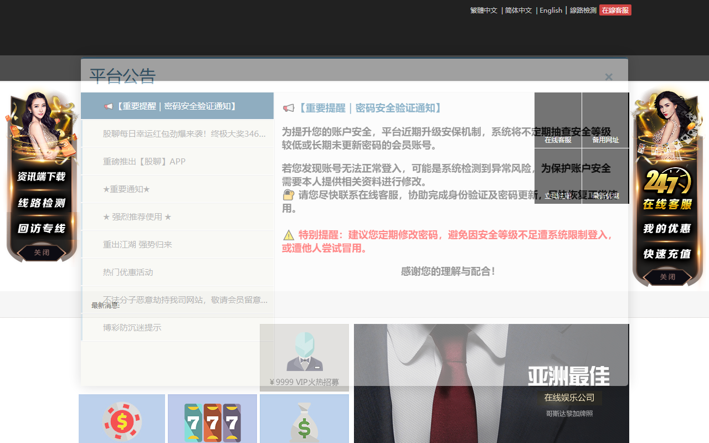Click the 777 slot machine icon tile

click(x=212, y=419)
